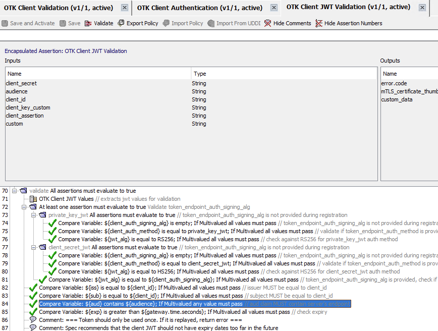This screenshot has width=438, height=331.
Task: Select the ${exp} greater than gateway.time.seconds assertion
Action: pos(183,312)
